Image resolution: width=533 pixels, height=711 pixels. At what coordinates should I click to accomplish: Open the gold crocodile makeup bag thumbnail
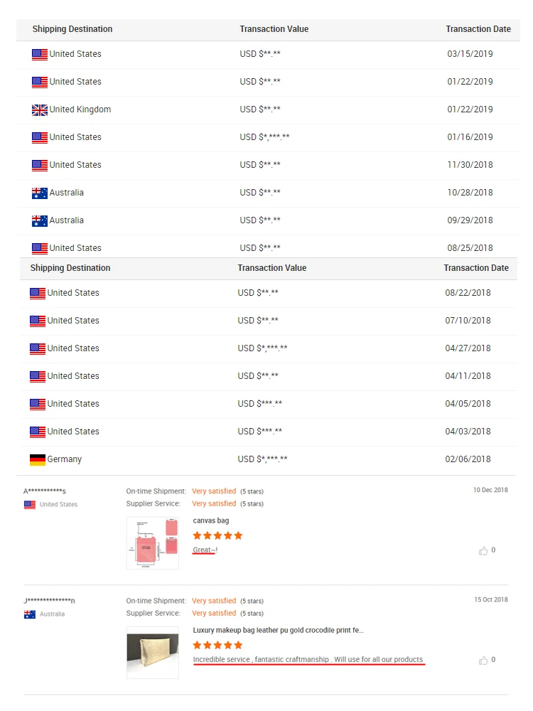(153, 653)
